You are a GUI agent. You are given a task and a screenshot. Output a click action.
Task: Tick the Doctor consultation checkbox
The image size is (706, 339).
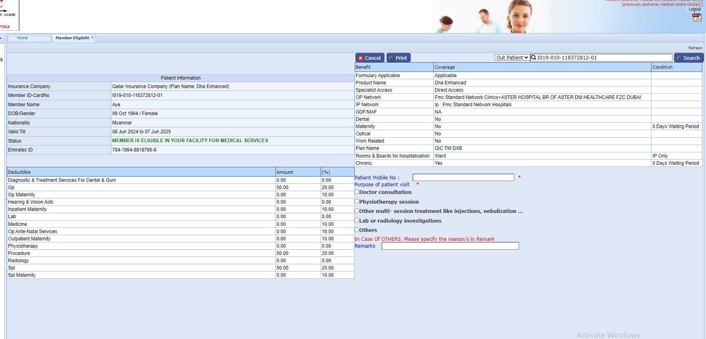tap(357, 192)
